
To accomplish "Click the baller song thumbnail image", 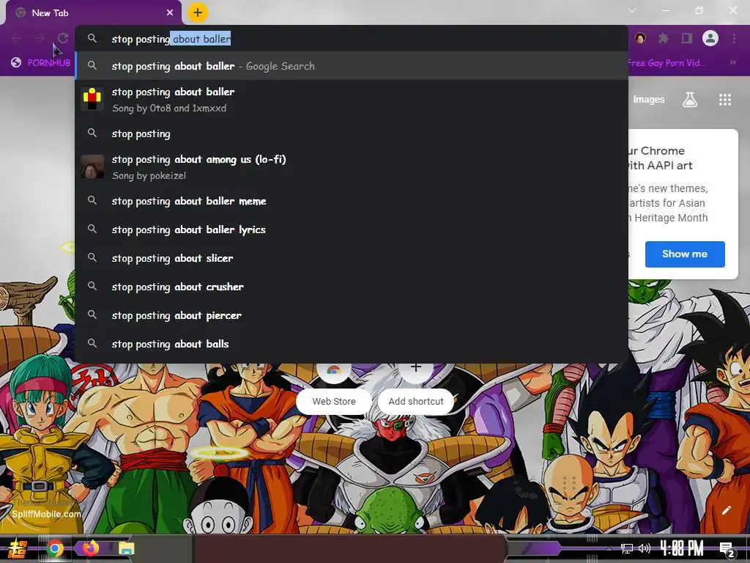I will coord(92,99).
